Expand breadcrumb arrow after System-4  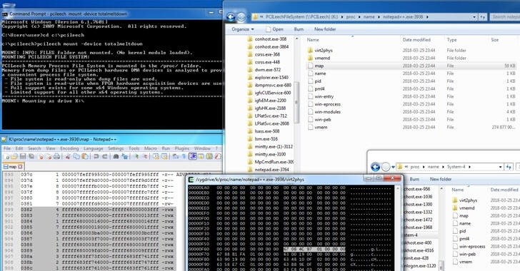(x=469, y=167)
